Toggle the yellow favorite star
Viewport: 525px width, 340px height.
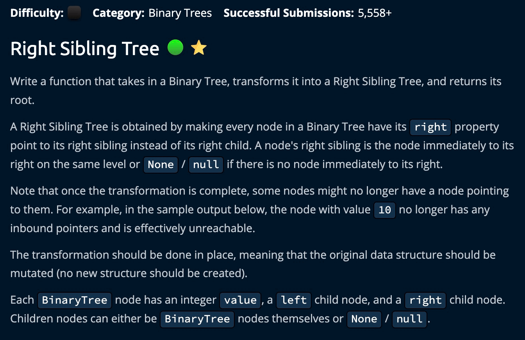pos(199,48)
